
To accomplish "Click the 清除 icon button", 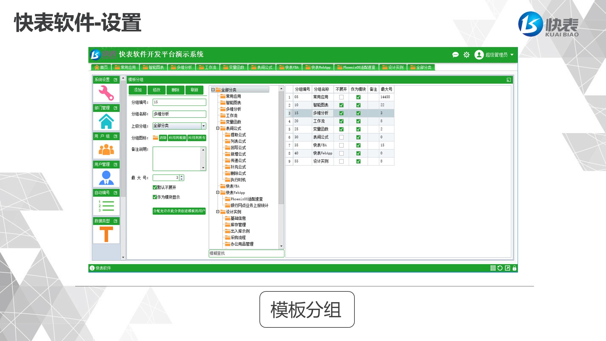I will point(163,138).
